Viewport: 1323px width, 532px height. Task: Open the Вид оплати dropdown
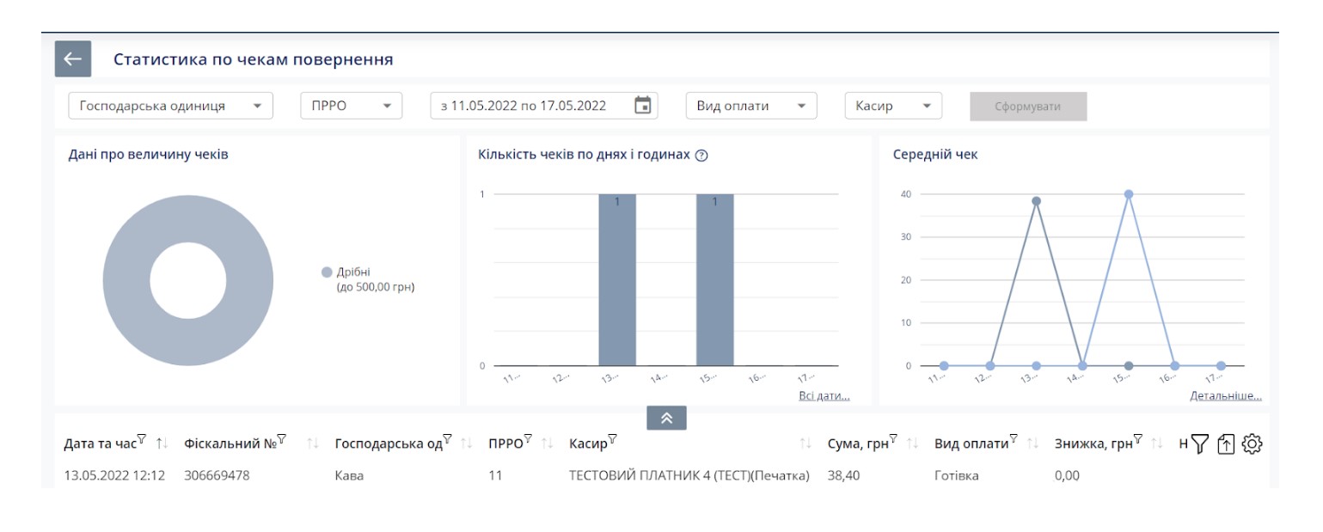750,106
